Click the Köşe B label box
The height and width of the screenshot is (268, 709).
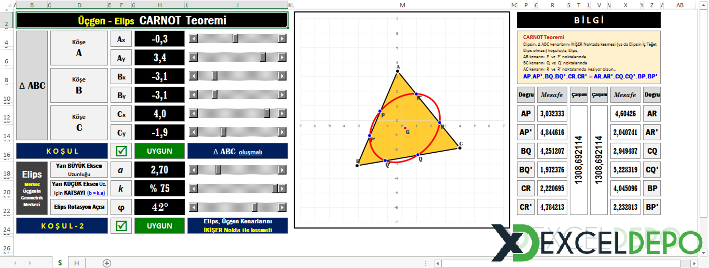coord(79,85)
